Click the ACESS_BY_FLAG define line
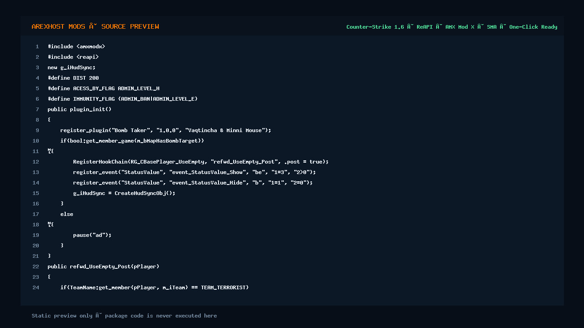The width and height of the screenshot is (584, 328). tap(104, 88)
